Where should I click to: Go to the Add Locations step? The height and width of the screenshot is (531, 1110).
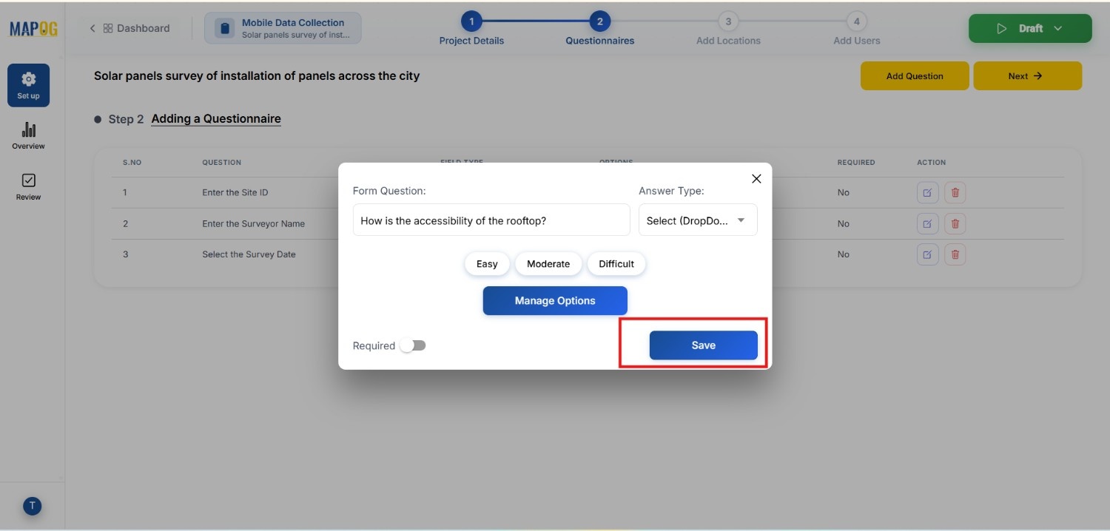coord(727,21)
